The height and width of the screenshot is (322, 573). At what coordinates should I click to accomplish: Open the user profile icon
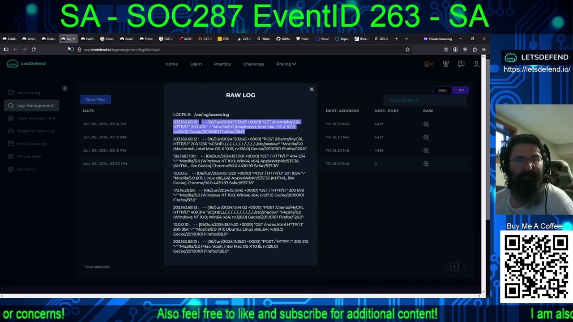[x=476, y=64]
